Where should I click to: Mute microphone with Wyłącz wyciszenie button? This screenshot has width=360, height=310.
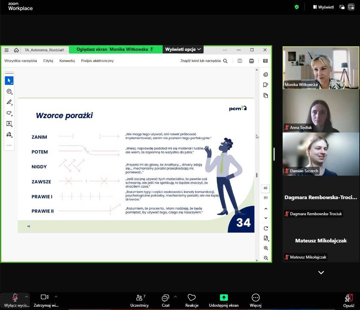click(x=15, y=298)
